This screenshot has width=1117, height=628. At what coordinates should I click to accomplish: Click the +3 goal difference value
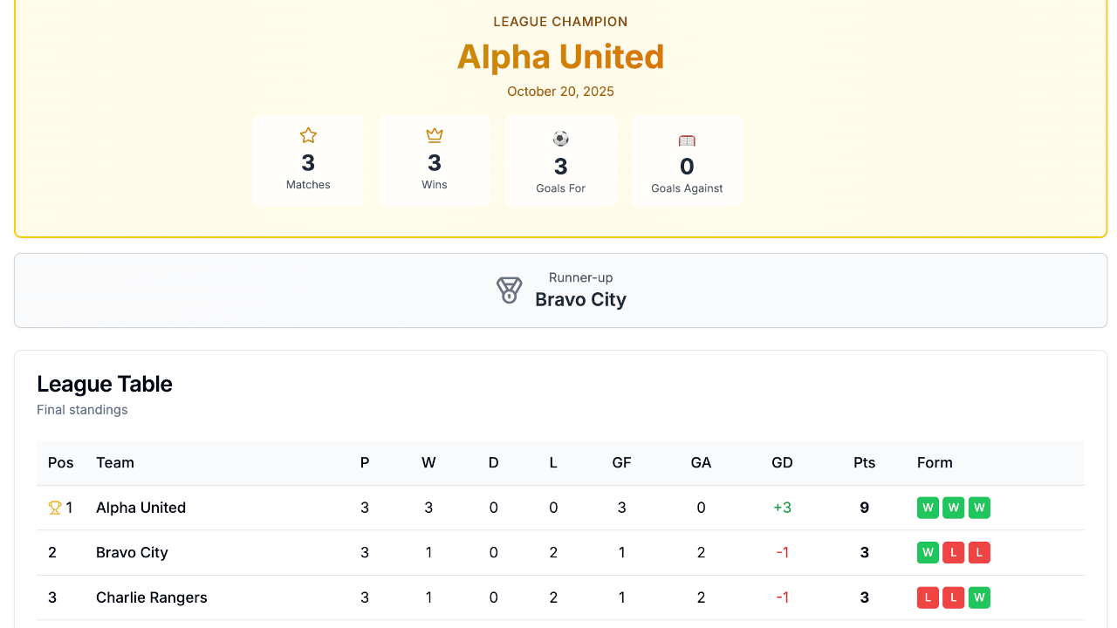coord(782,507)
